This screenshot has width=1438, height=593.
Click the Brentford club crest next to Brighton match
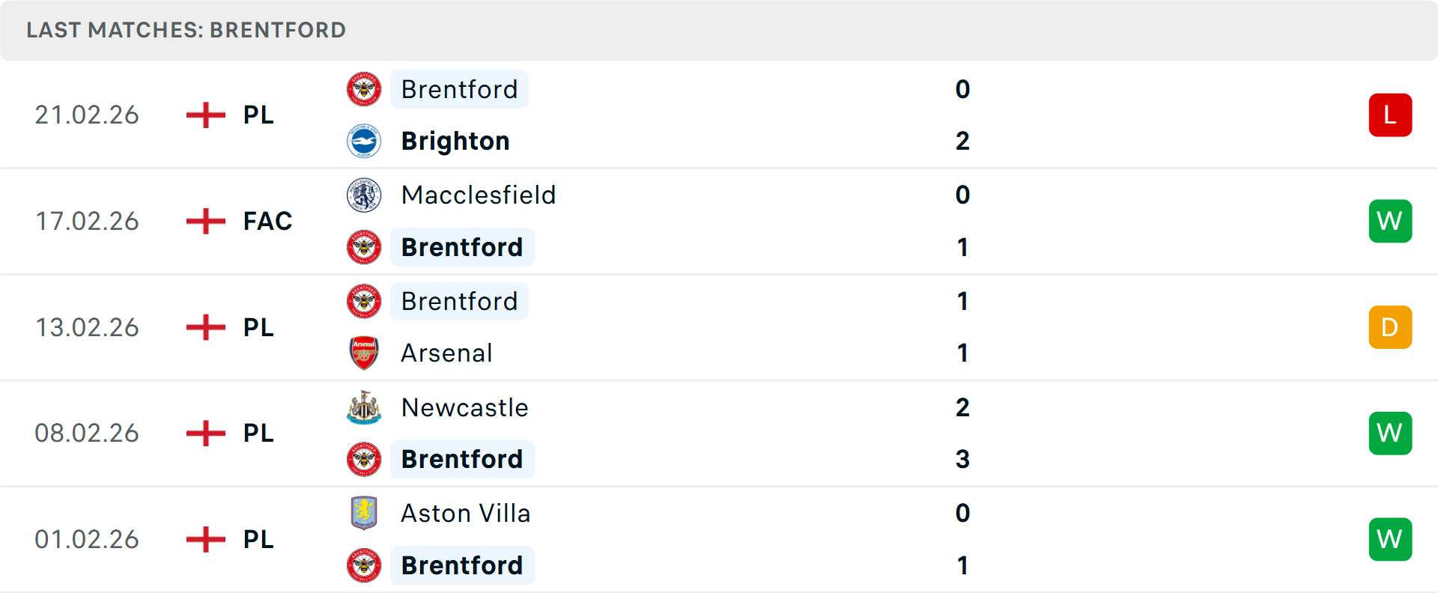pyautogui.click(x=364, y=89)
